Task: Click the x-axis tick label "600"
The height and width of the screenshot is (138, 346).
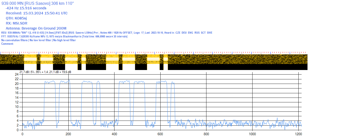Action: tap(160, 134)
